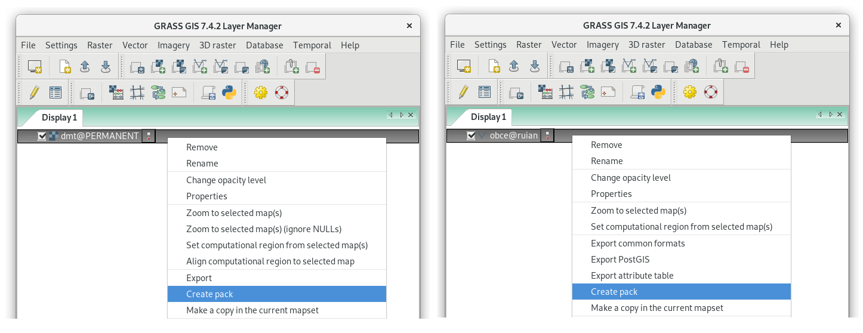Open script launcher icon in right window

point(637,92)
